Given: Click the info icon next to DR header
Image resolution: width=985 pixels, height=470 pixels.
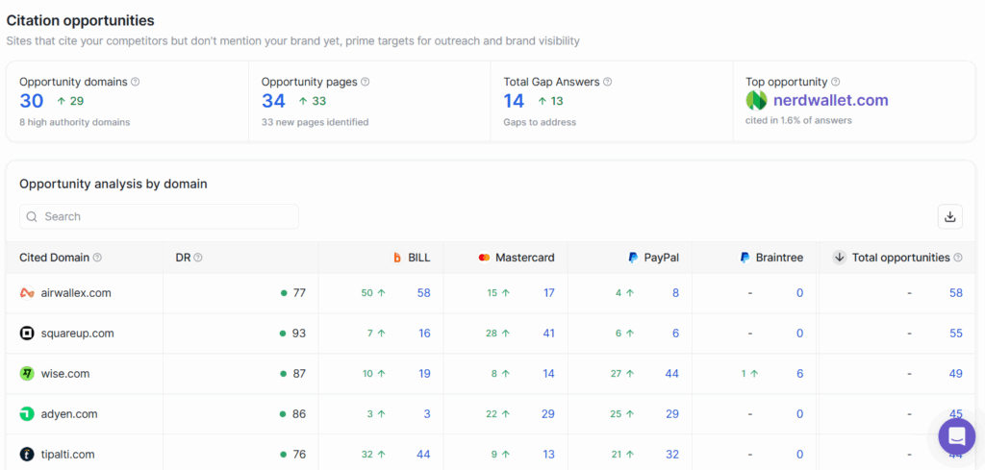Looking at the screenshot, I should click(x=198, y=258).
